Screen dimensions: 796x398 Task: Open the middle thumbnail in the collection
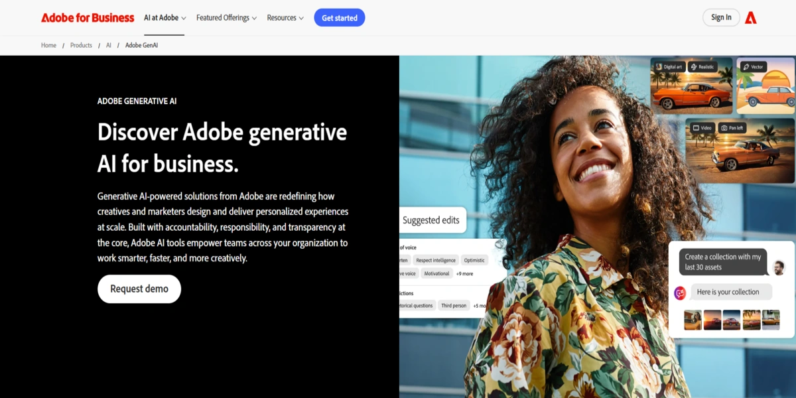click(x=732, y=320)
